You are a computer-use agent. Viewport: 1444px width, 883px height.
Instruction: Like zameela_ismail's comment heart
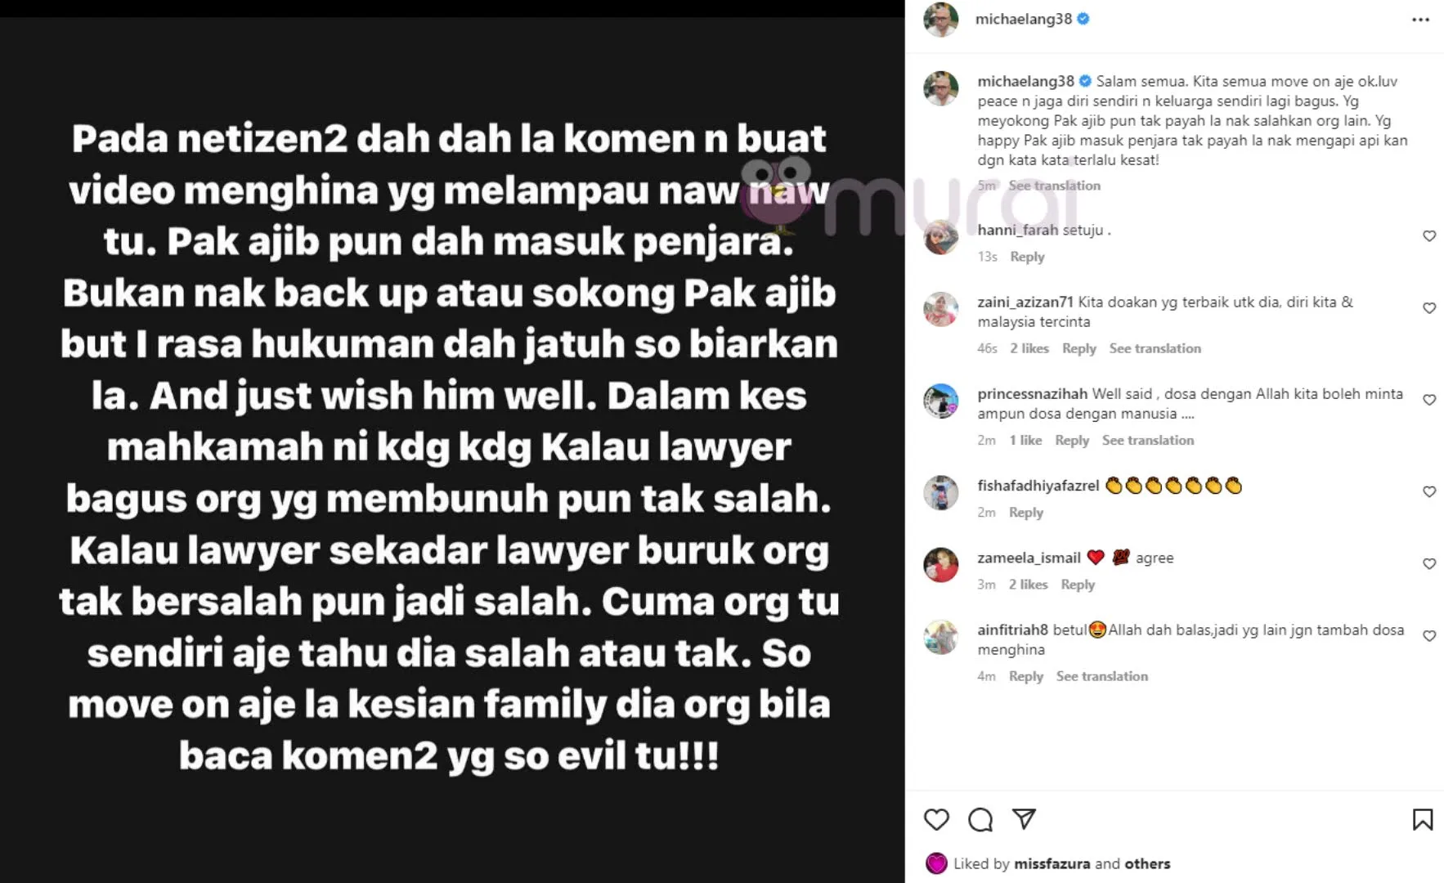[1429, 563]
